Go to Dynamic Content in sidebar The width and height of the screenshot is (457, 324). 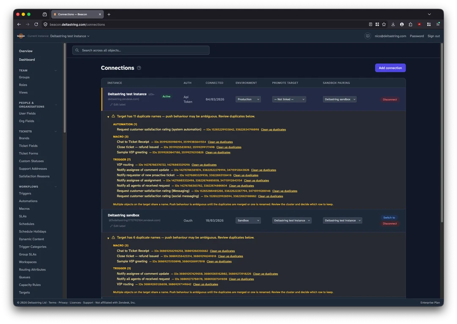[x=31, y=239]
